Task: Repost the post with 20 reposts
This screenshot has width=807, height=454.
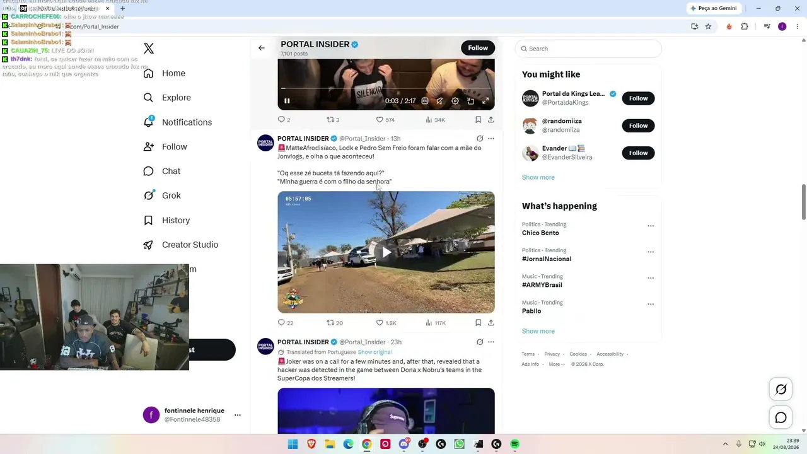Action: 334,323
